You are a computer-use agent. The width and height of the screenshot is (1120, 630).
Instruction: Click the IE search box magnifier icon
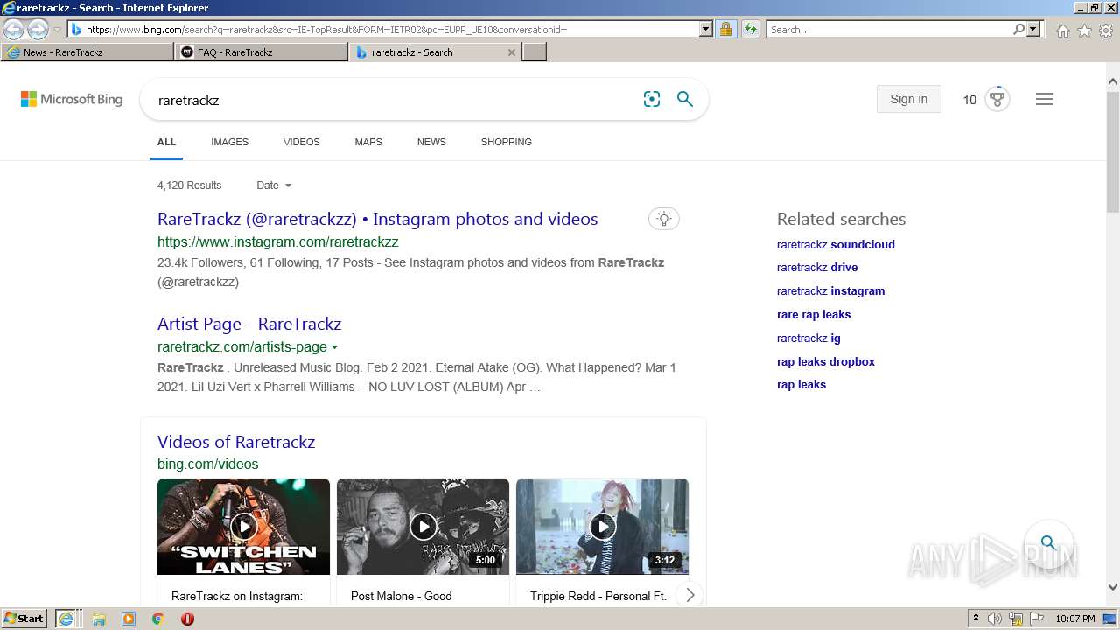[1018, 29]
